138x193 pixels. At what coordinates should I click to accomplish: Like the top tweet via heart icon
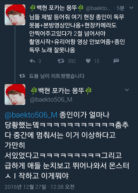click(x=88, y=61)
